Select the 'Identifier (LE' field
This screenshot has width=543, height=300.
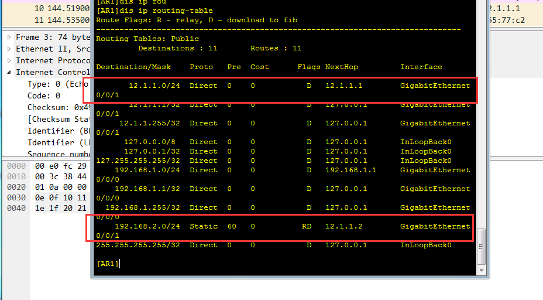pos(59,143)
